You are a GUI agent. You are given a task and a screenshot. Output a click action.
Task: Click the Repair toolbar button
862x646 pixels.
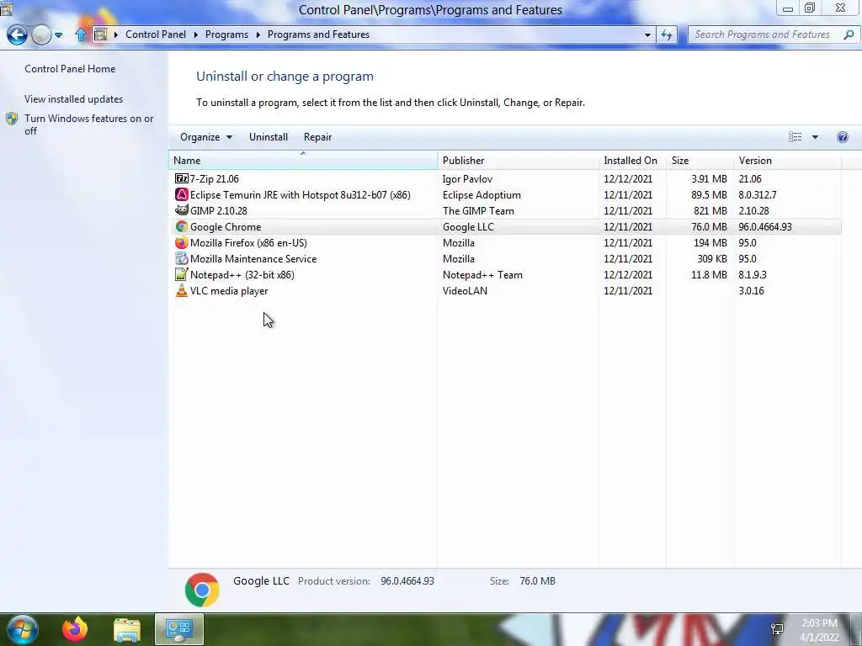pos(317,137)
